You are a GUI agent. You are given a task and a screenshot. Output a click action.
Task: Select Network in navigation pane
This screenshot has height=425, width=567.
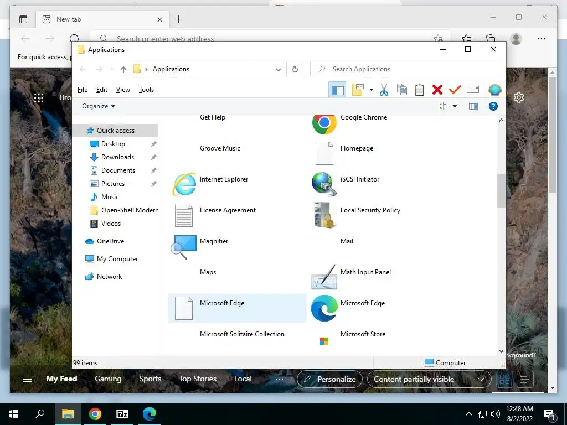point(109,277)
